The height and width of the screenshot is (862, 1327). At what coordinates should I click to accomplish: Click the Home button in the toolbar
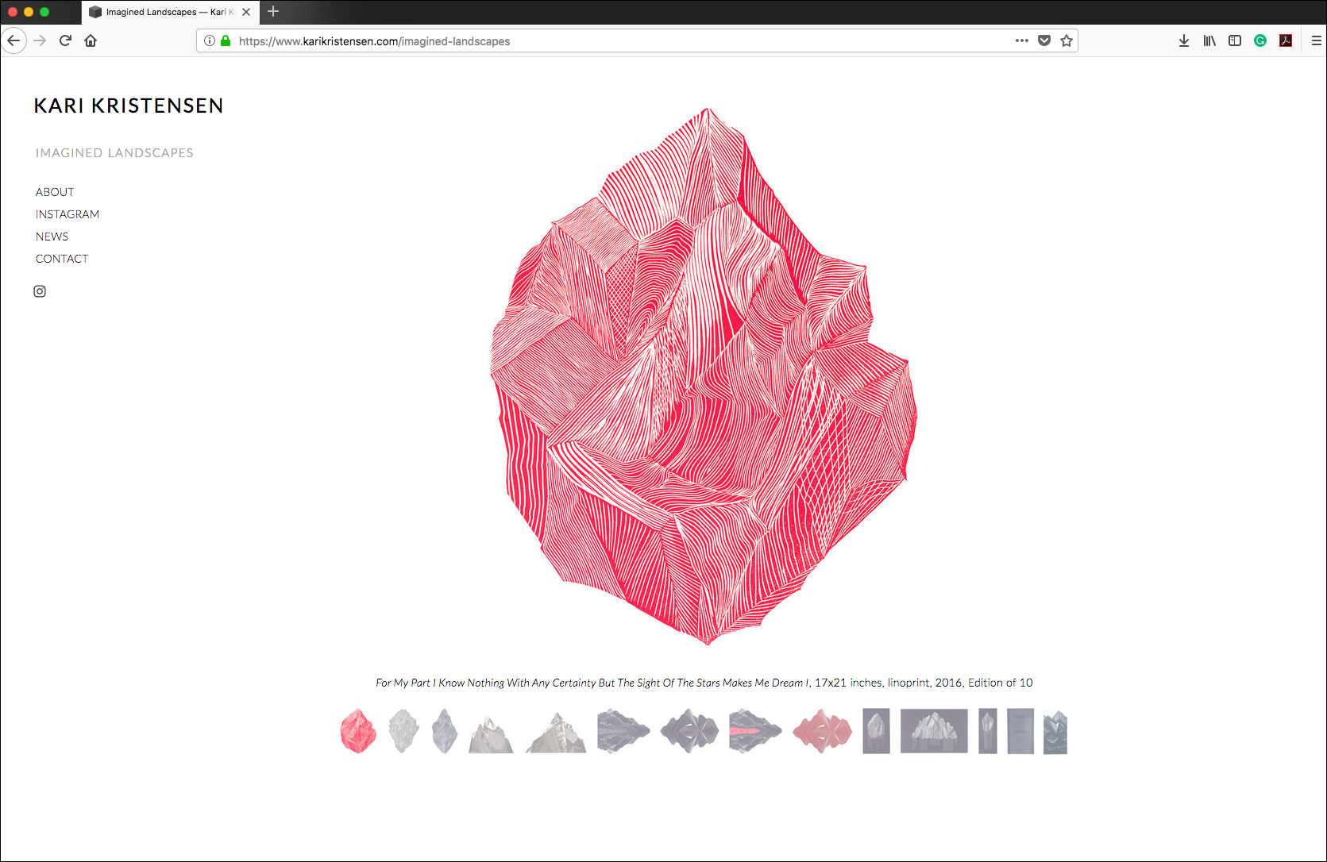click(x=90, y=40)
